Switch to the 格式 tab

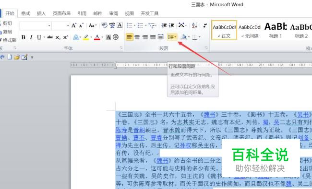pos(25,13)
